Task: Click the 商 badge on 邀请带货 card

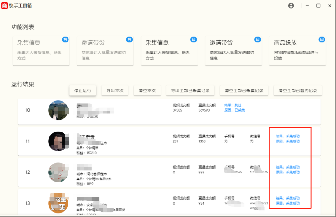Action: 129,39
